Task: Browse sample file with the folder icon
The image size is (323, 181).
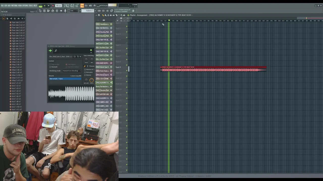Action: point(74,57)
